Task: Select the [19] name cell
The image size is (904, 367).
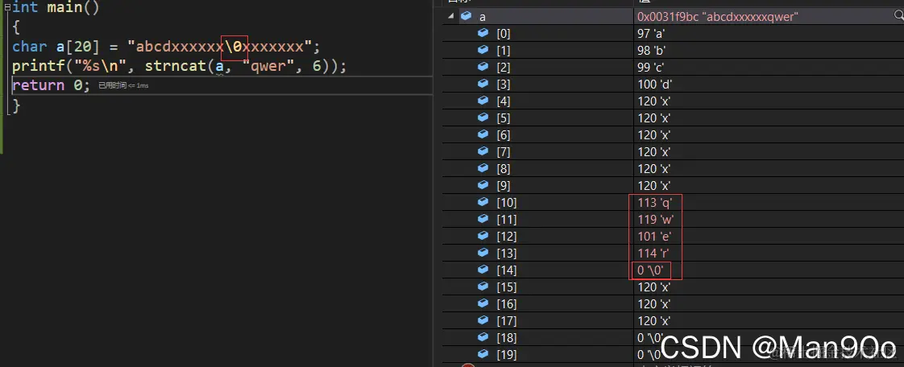Action: point(507,354)
